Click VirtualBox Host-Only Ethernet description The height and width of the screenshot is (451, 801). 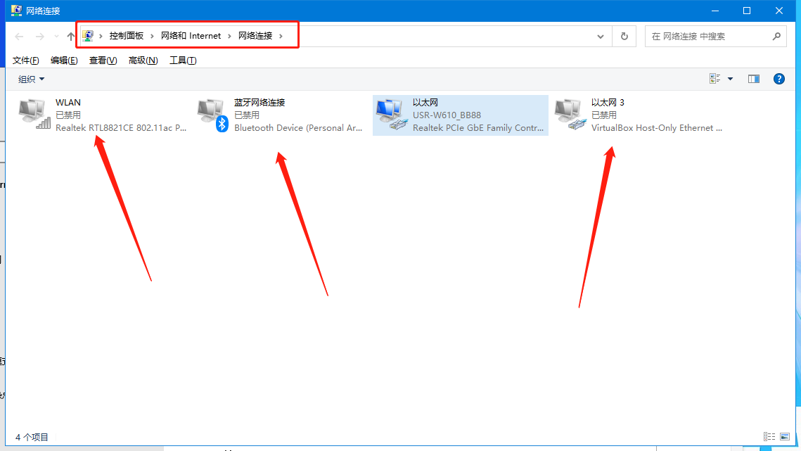coord(656,128)
